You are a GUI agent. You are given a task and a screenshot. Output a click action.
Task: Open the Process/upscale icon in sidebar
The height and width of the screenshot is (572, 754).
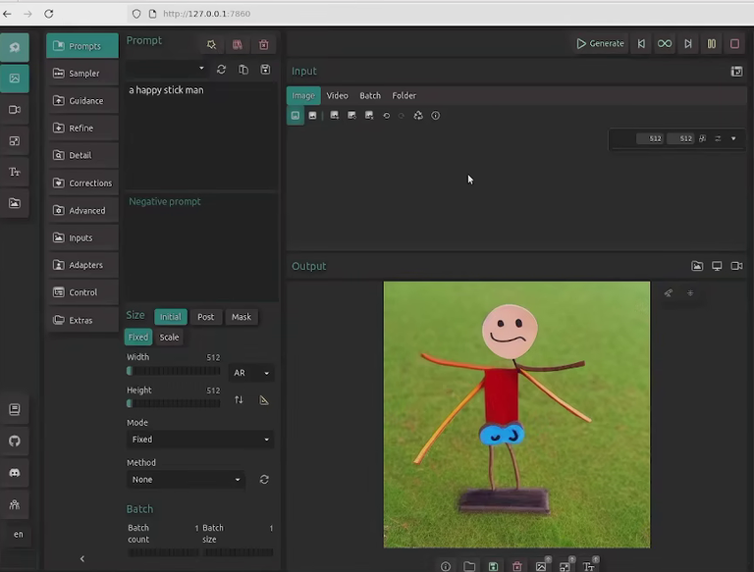(15, 141)
